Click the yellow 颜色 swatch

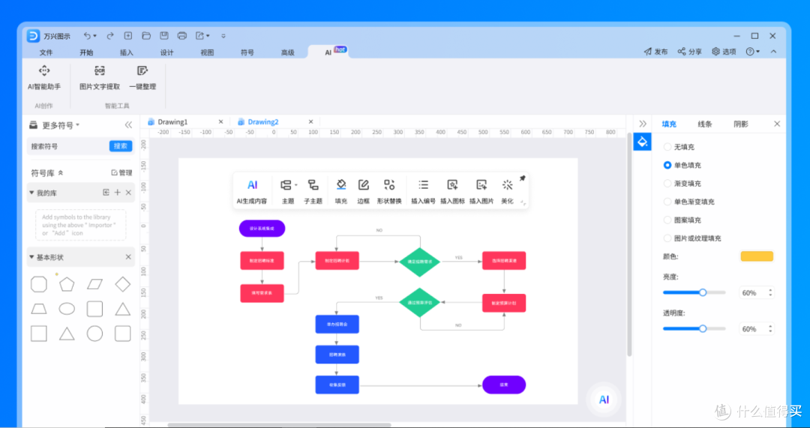(757, 256)
